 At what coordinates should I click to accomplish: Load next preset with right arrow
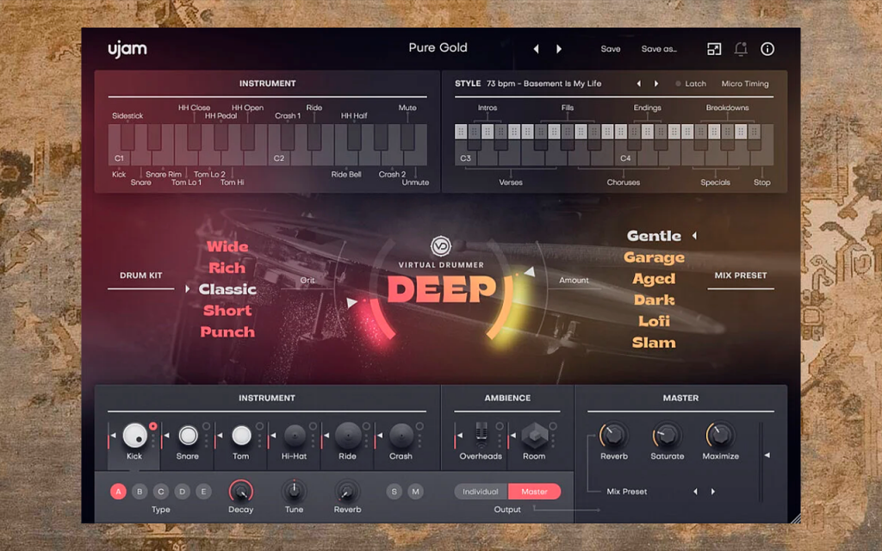click(x=558, y=49)
